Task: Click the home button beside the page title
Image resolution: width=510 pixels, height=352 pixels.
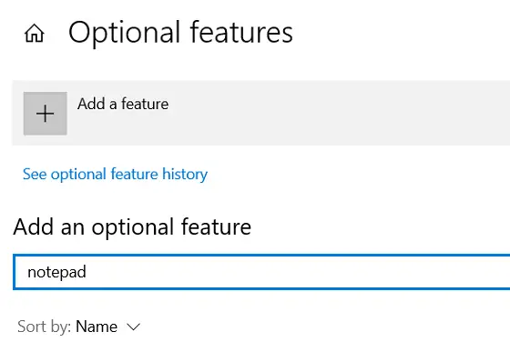Action: click(x=35, y=33)
